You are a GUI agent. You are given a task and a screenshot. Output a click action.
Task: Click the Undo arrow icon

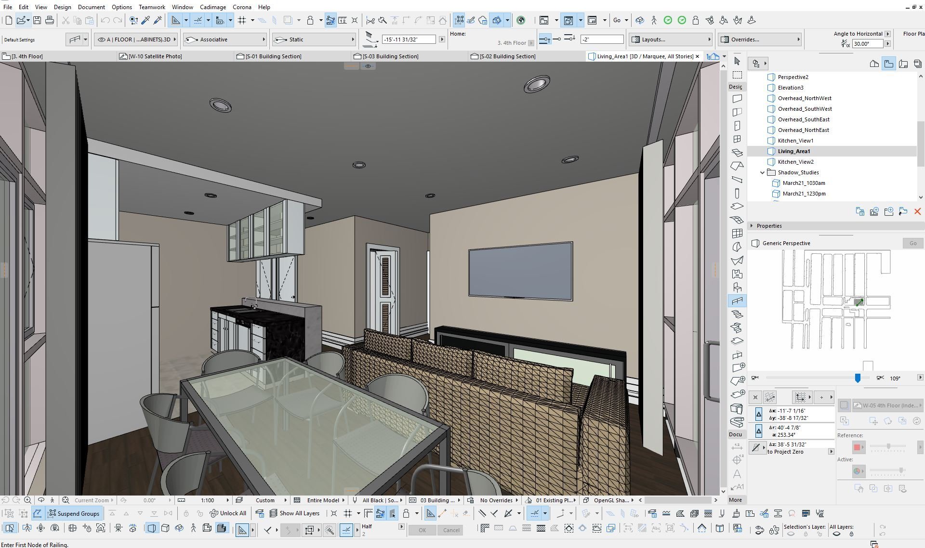(x=105, y=20)
